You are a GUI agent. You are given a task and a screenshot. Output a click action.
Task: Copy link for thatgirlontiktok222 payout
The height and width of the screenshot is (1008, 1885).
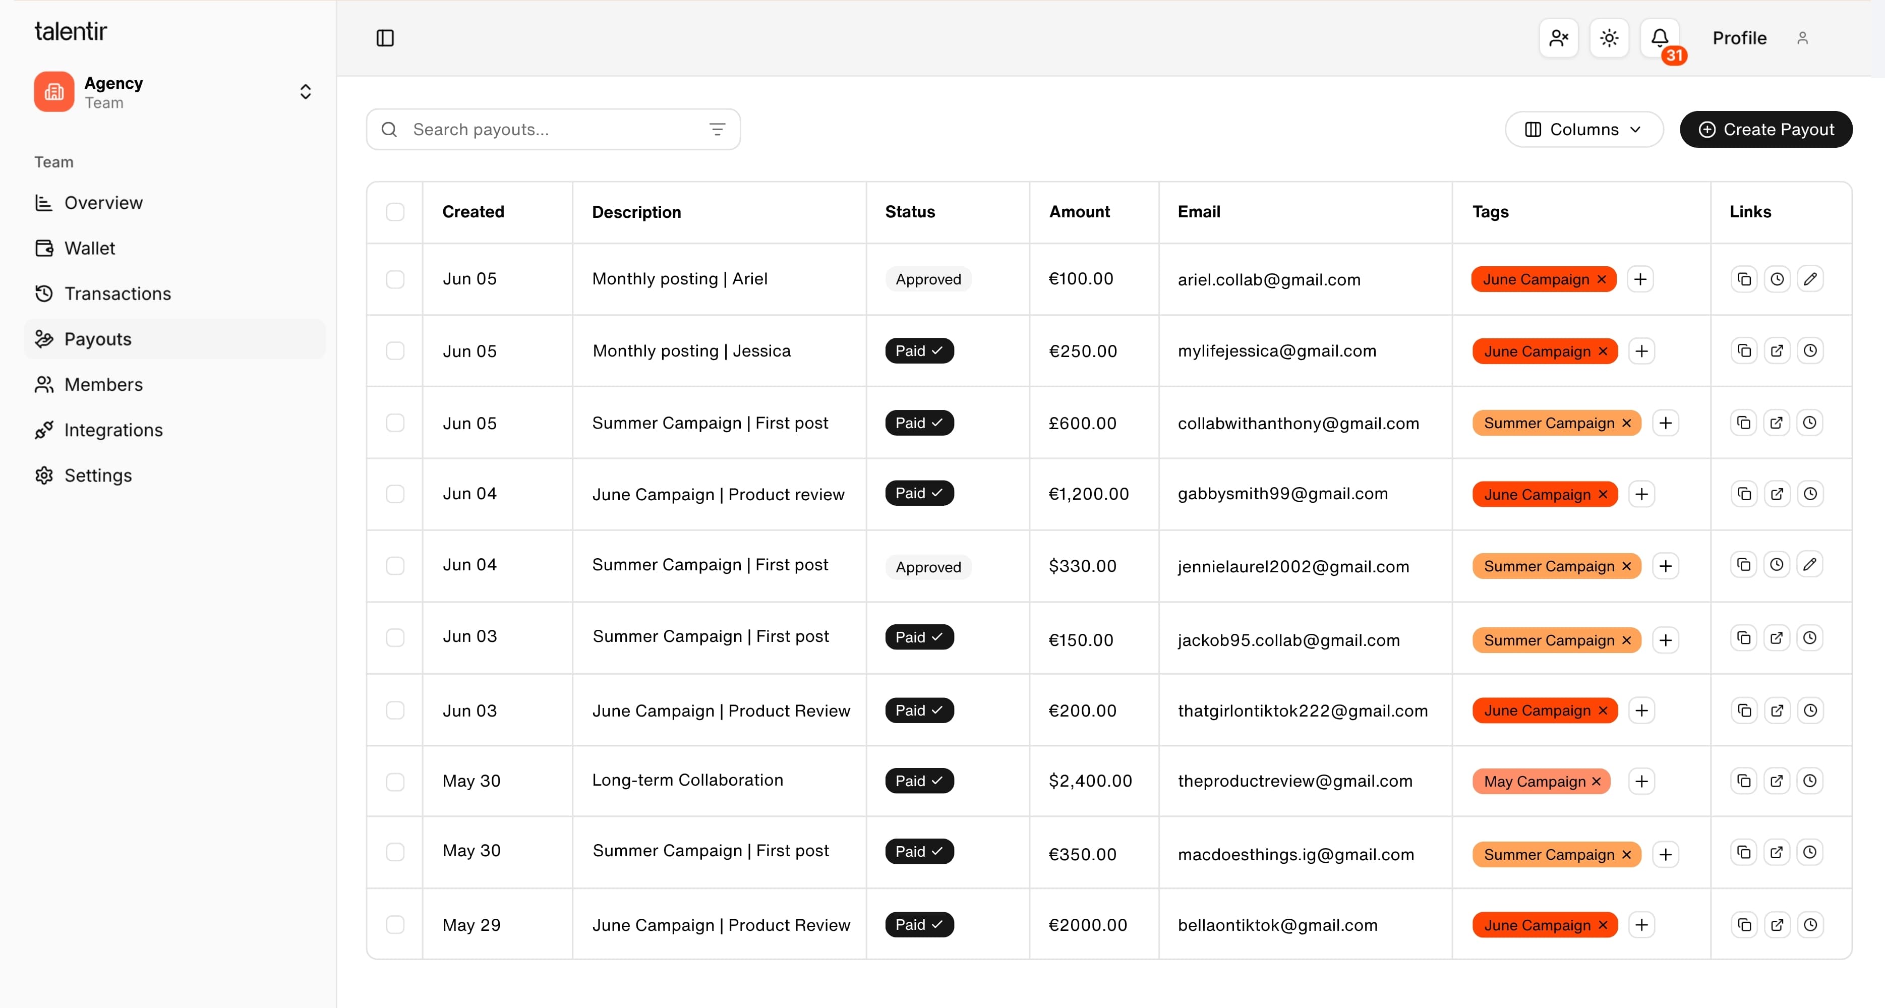[x=1744, y=710]
